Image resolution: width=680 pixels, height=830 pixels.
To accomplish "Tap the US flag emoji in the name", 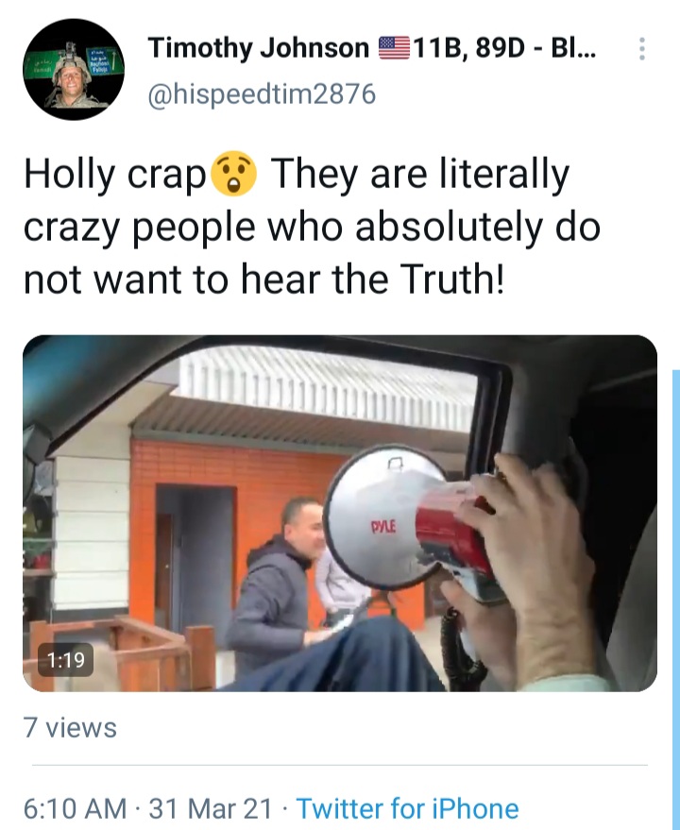I will click(x=394, y=47).
